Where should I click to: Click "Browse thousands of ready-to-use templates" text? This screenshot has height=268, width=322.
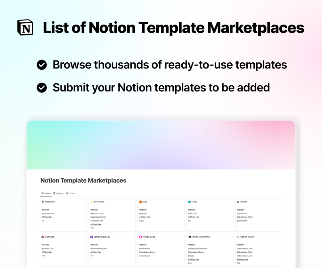coord(170,65)
